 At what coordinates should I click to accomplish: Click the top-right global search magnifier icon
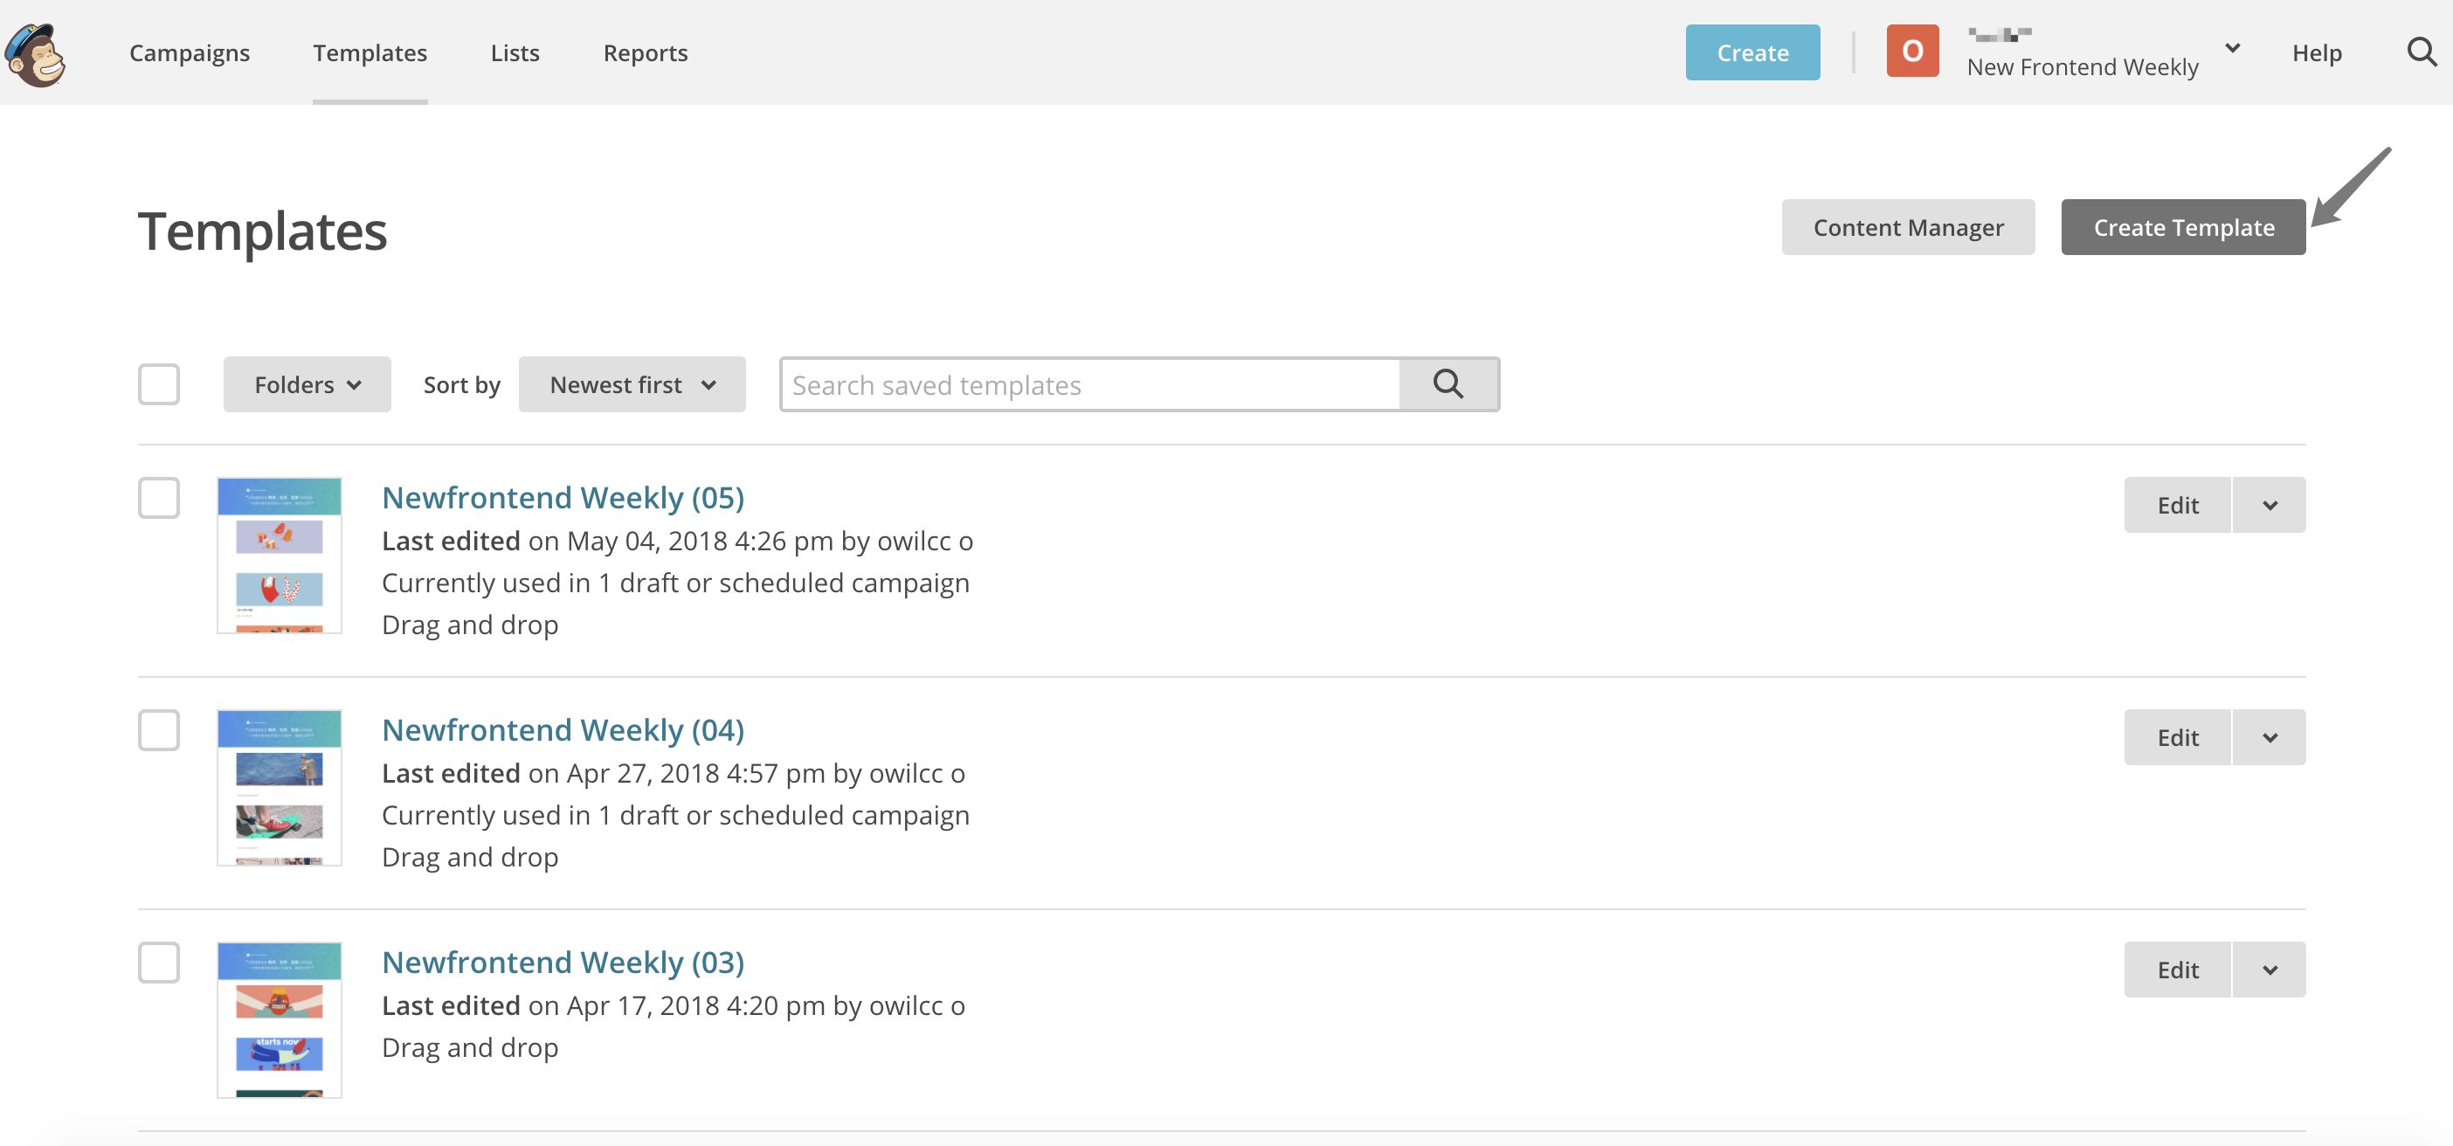click(x=2421, y=52)
